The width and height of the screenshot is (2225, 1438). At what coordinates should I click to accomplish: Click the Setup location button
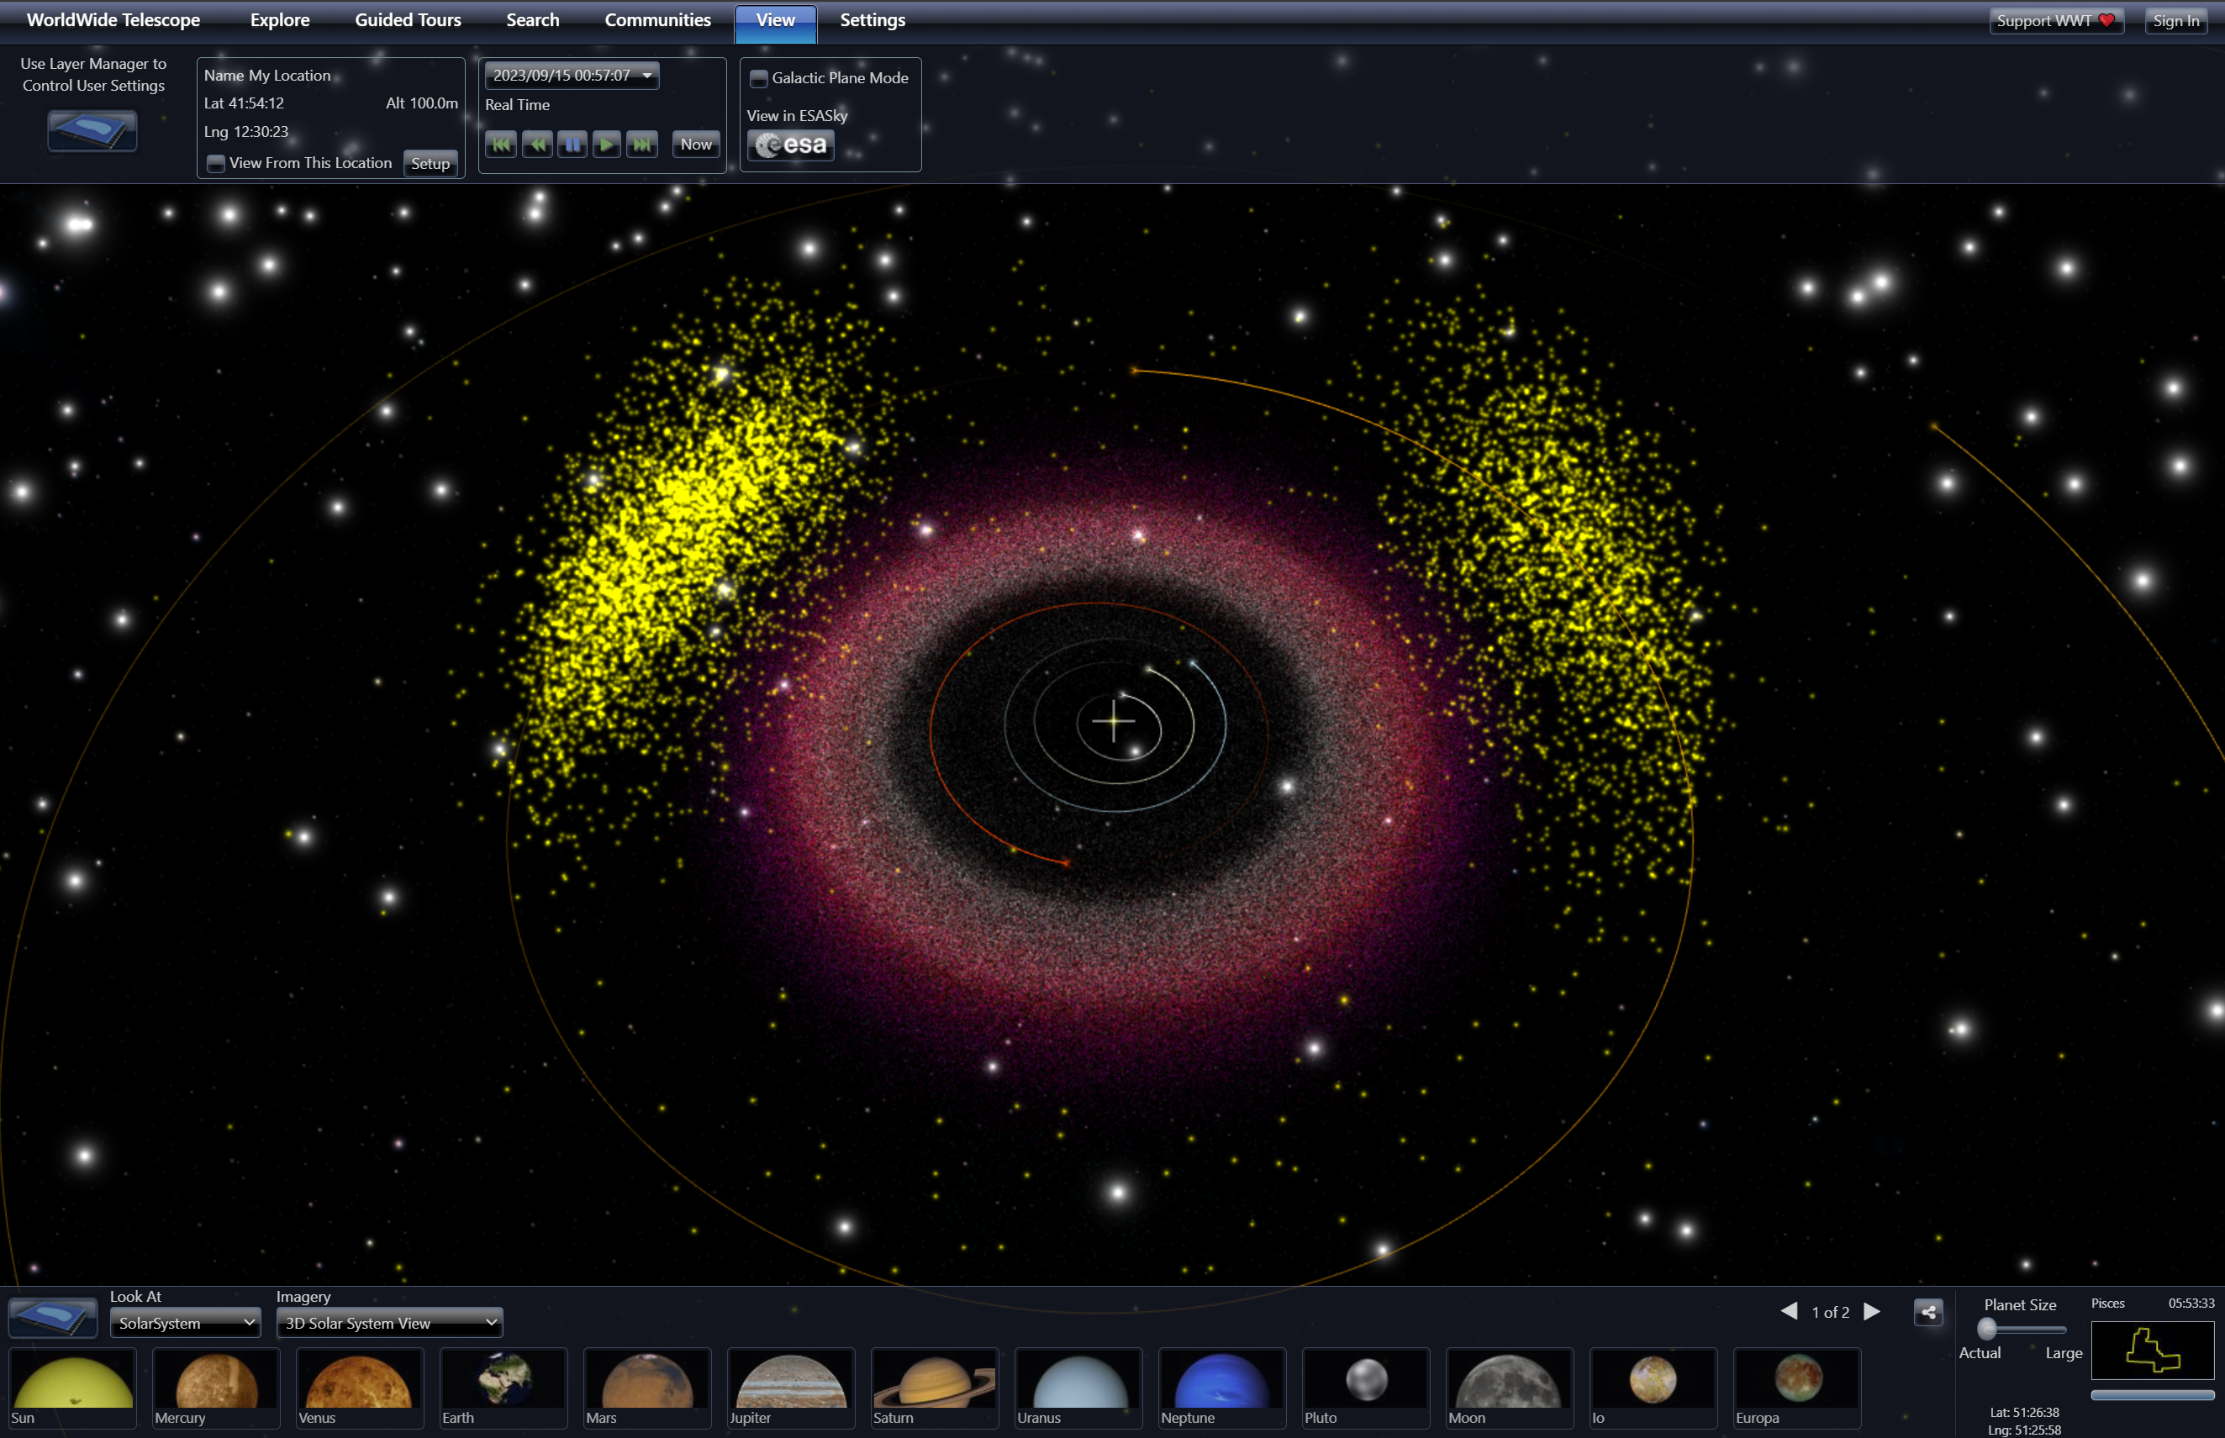tap(430, 163)
